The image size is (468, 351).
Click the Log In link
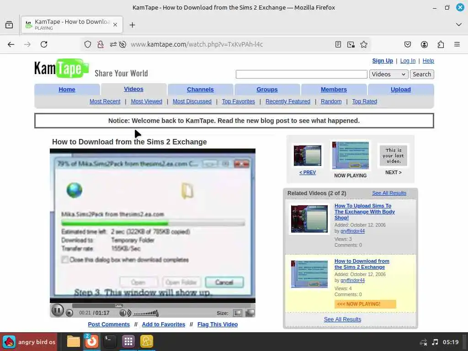408,61
